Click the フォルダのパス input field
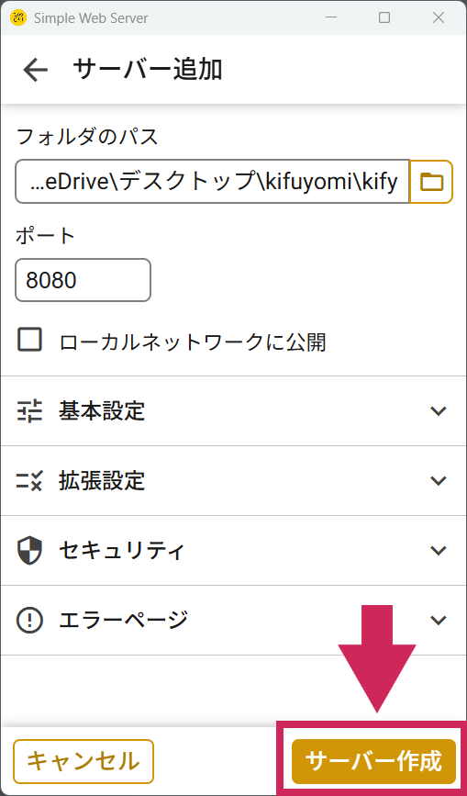The width and height of the screenshot is (467, 796). click(x=212, y=181)
